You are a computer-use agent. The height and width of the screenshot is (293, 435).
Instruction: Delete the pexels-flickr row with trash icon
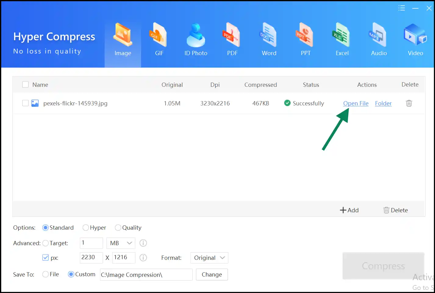pos(409,103)
